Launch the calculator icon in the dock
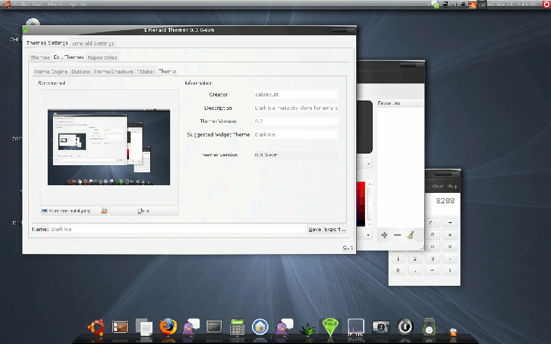 237,327
